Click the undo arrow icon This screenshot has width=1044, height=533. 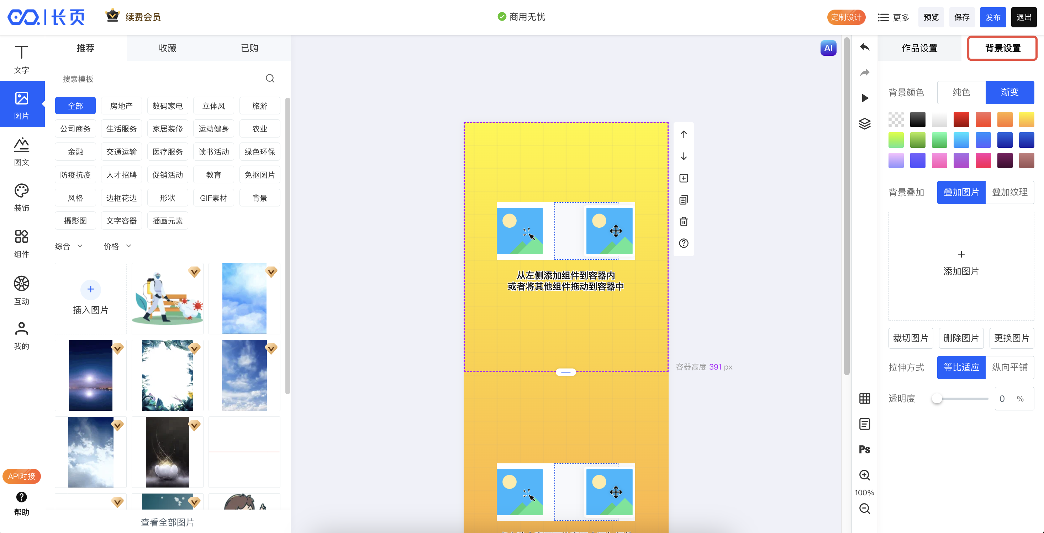click(x=864, y=47)
